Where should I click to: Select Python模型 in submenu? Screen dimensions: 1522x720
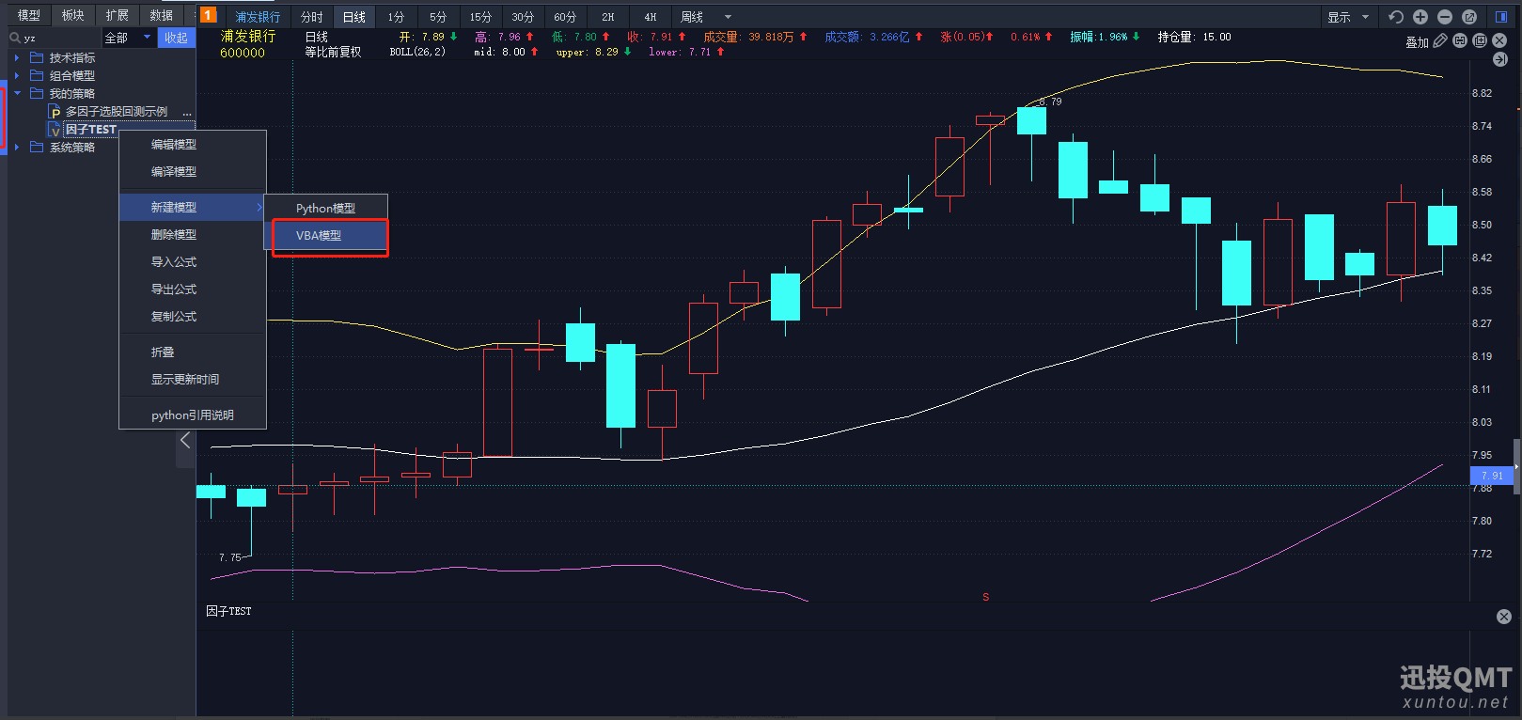[325, 208]
